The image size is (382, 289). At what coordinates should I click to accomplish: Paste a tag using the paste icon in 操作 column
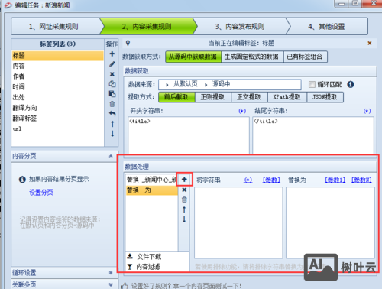coord(112,94)
